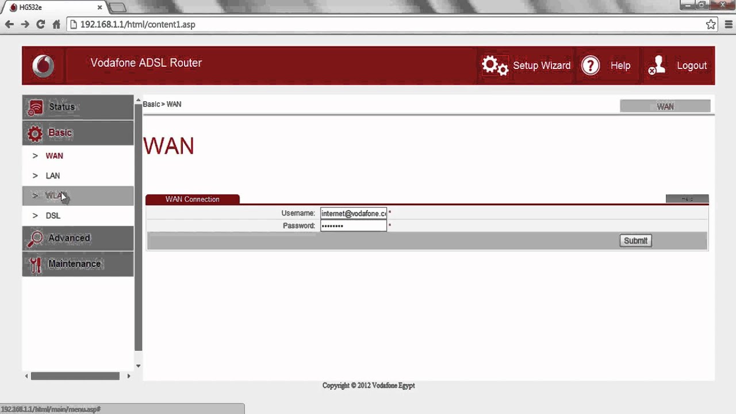Click the WAN button at top right
Screen dimensions: 736x414
[x=665, y=106]
